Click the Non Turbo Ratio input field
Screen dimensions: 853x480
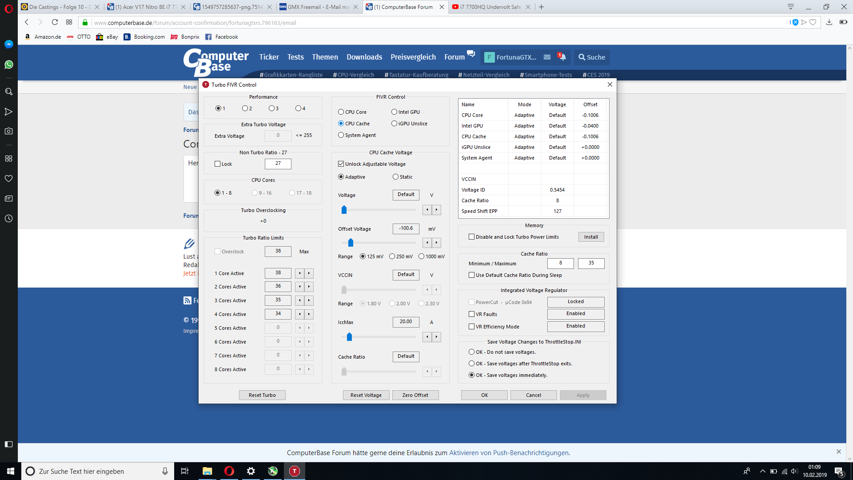pos(278,164)
